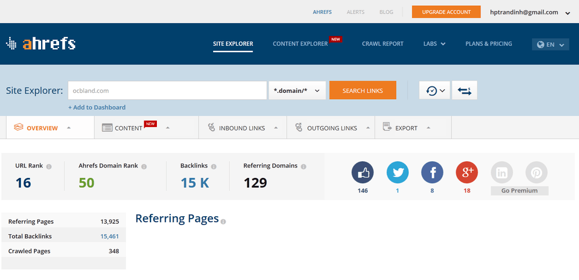The image size is (579, 280).
Task: Click the Crawled Pages row
Action: click(x=64, y=251)
